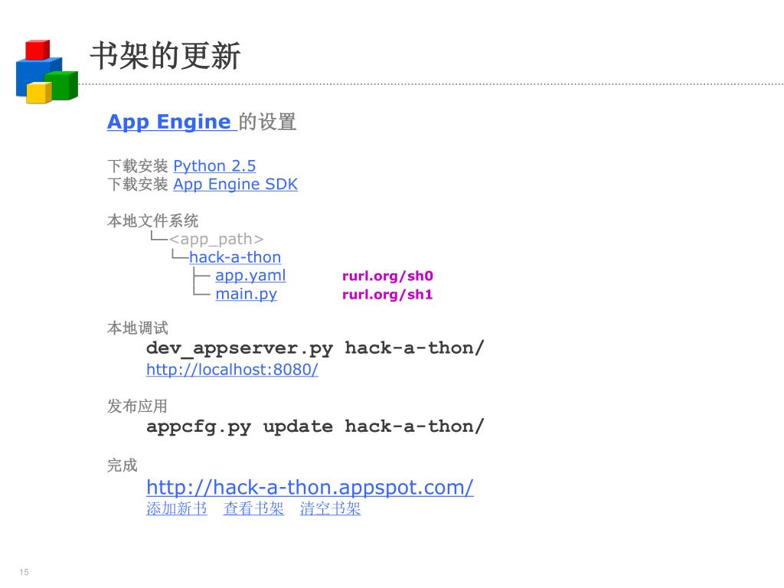Click the slide title 书架的更新
784x588 pixels.
pyautogui.click(x=165, y=55)
